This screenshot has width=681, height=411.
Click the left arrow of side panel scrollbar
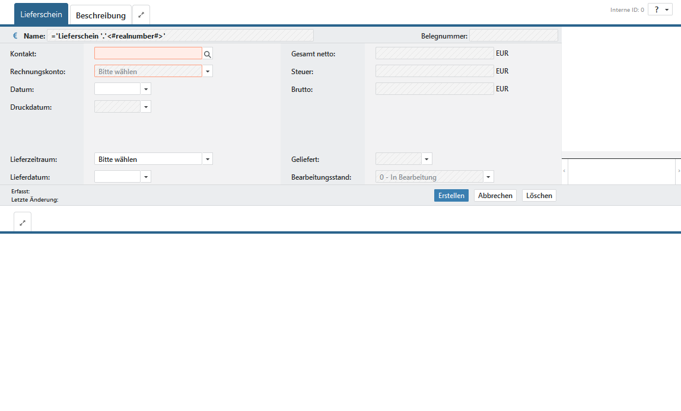coord(564,171)
